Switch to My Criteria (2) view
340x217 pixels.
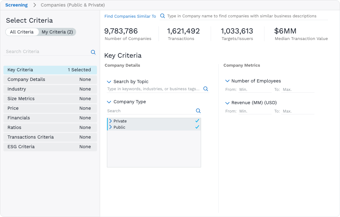[x=57, y=32]
